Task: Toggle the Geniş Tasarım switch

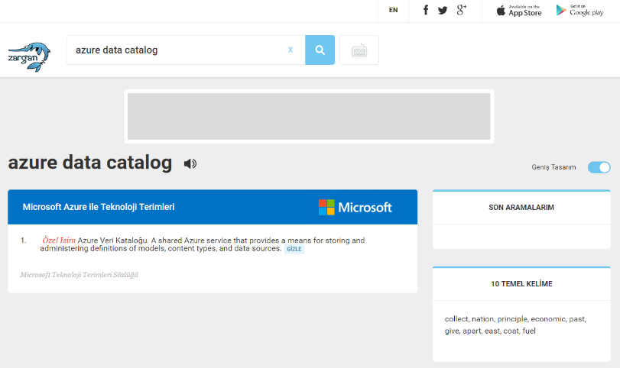Action: click(x=599, y=167)
